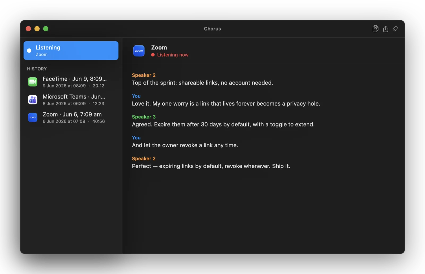Close the Chorus window with red button
Viewport: 425px width, 274px height.
pos(28,29)
